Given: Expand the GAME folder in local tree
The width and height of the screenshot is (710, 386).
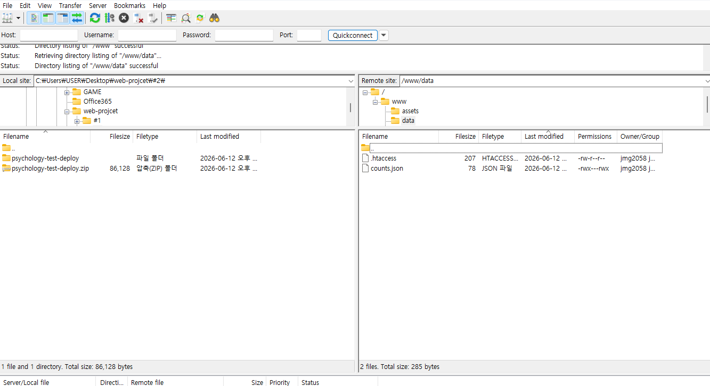Looking at the screenshot, I should coord(67,92).
